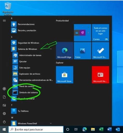Launch Outlook from the taskbar

(118, 129)
